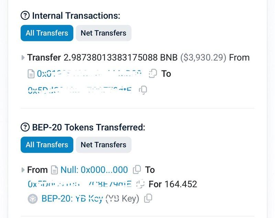The width and height of the screenshot is (275, 218).
Task: Expand the BEP-20 From Null row arrow
Action: (23, 170)
